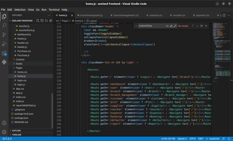233x141 pixels.
Task: Open package.json in the file tree
Action: pyautogui.click(x=21, y=118)
